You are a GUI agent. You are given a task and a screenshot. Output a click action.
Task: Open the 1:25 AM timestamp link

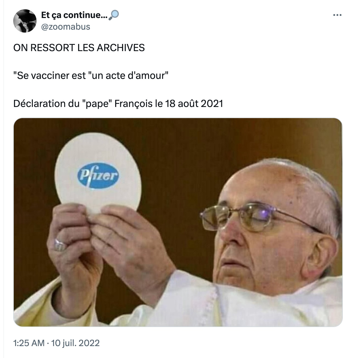point(29,343)
